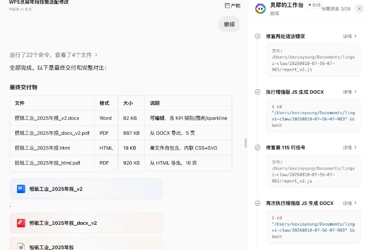The image size is (368, 250).
Task: Open 详情 for 执行增强版 JS 生成 DOCX
Action: click(x=347, y=92)
